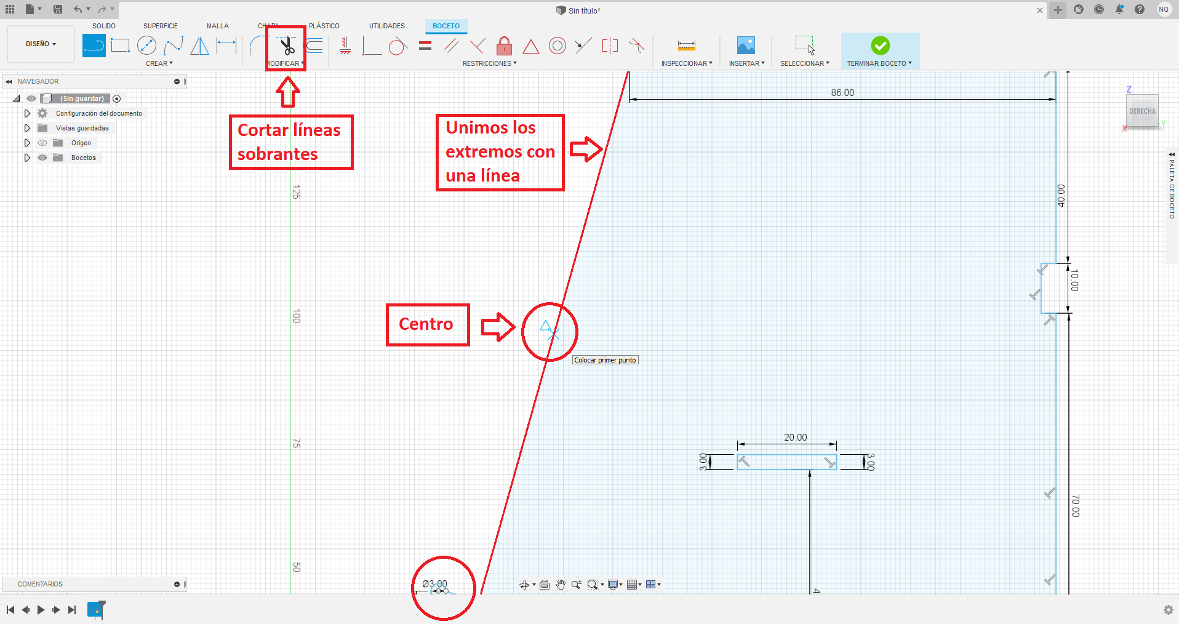Screen dimensions: 1179x624
Task: Jump to the timeline start
Action: click(x=10, y=610)
